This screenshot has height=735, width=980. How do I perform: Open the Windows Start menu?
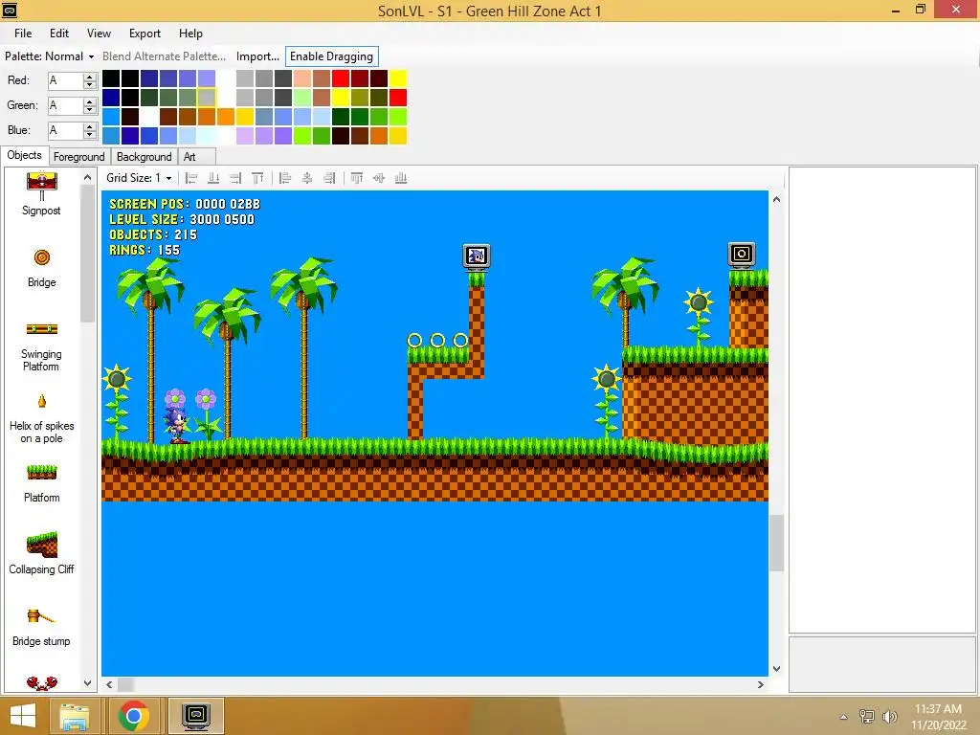point(23,716)
